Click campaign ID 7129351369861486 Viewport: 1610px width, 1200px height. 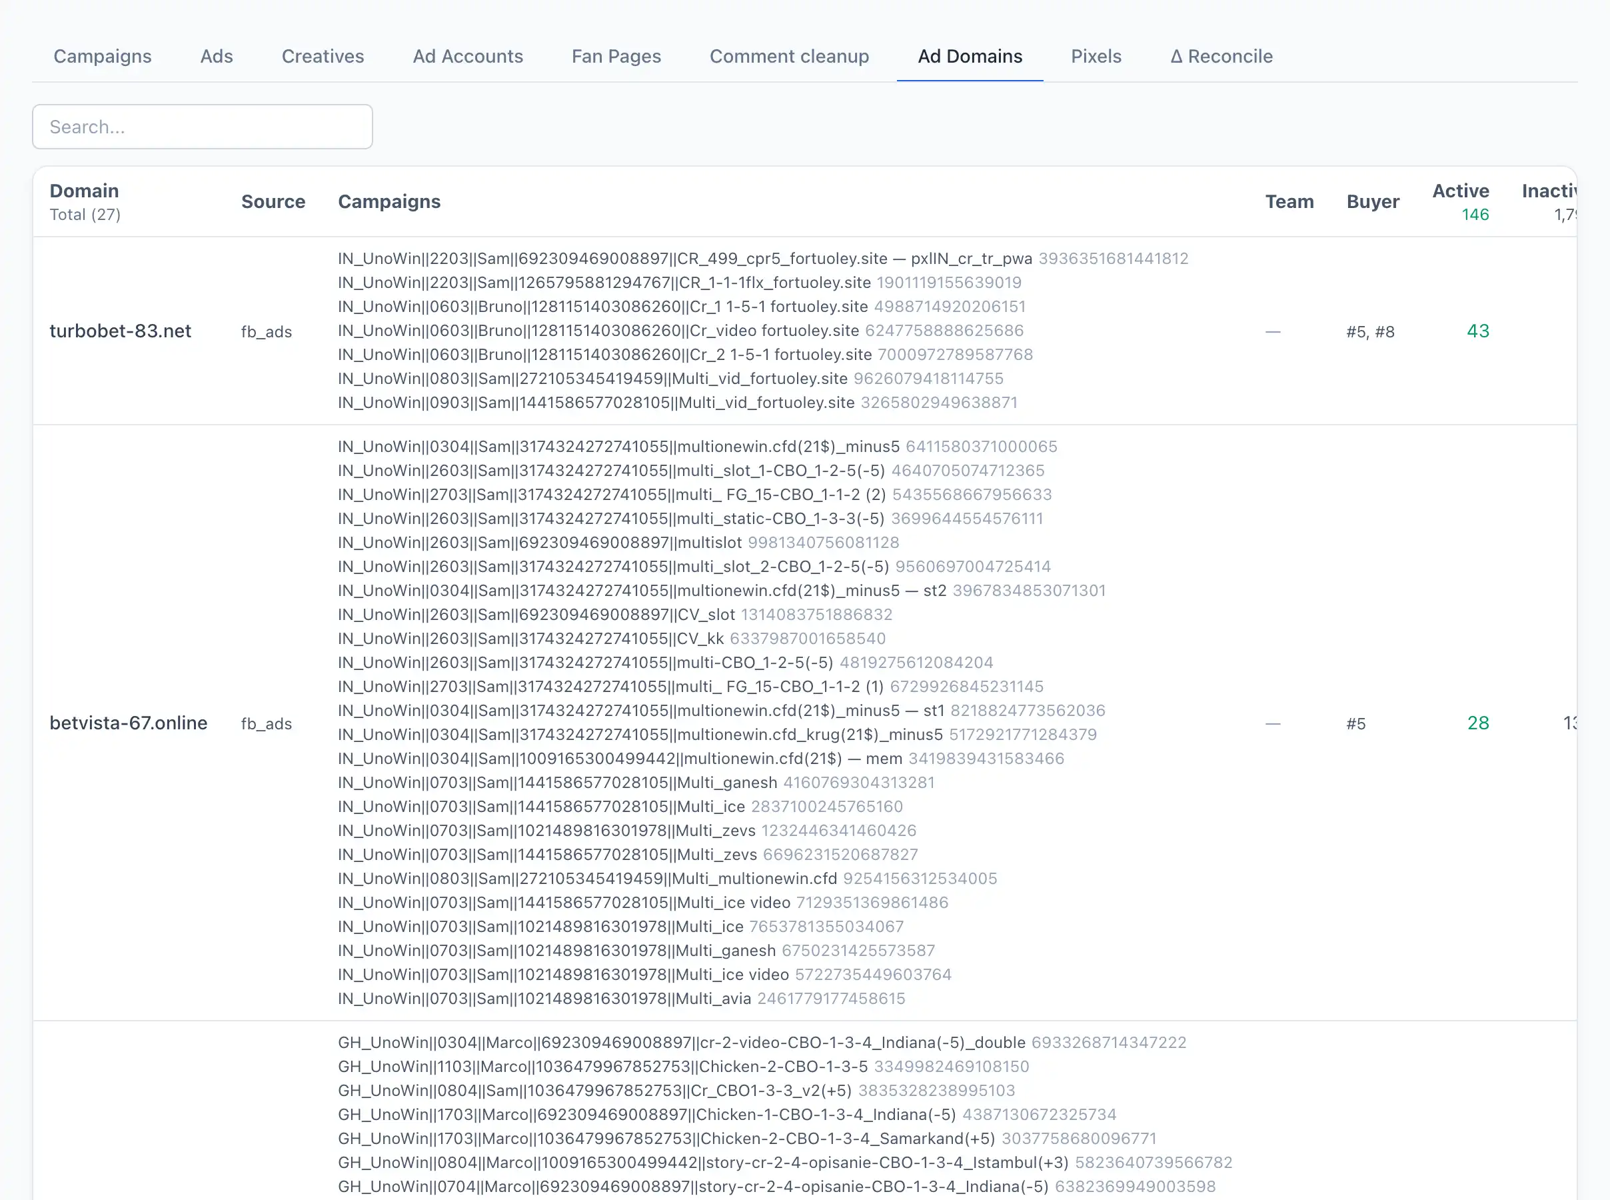coord(872,902)
